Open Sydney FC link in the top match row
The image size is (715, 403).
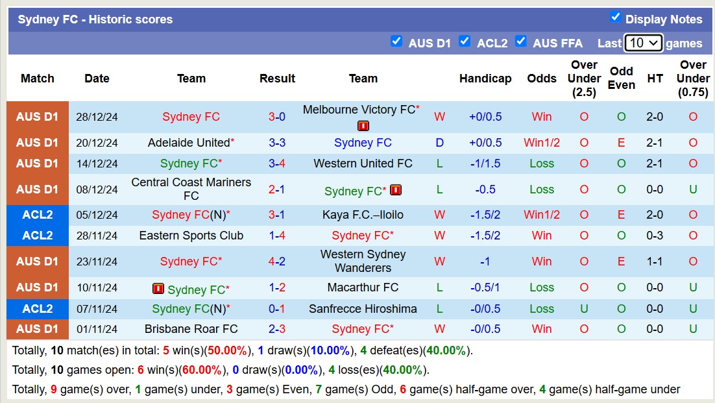[191, 117]
